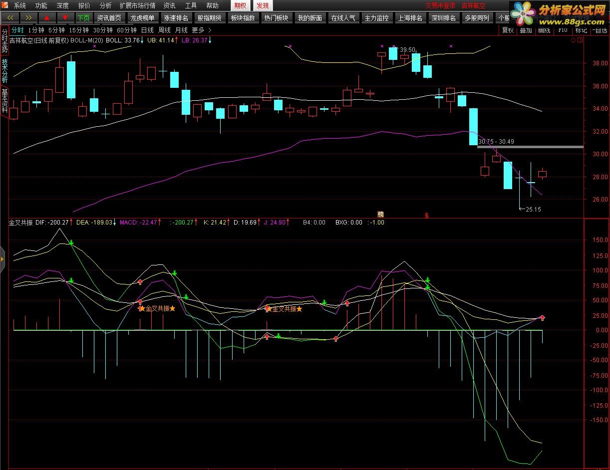The image size is (610, 470).
Task: Show the 涨速排名 ranking
Action: point(176,17)
